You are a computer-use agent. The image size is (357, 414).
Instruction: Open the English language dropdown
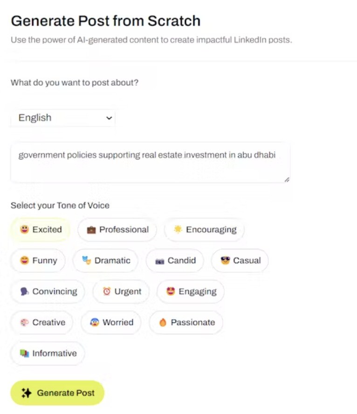[x=63, y=118]
